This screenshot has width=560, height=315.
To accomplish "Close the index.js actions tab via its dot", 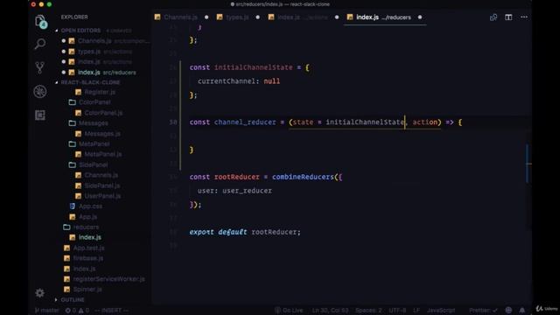I will (337, 17).
